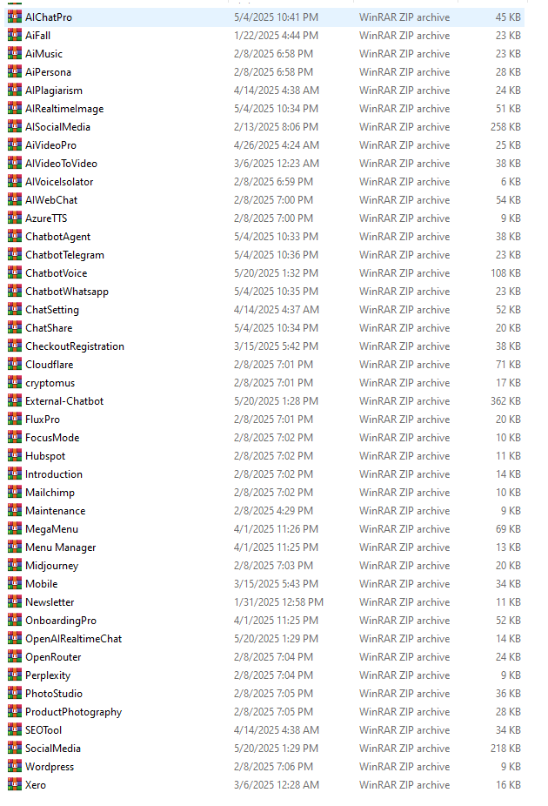Click the Midjourney ZIP icon

[x=15, y=566]
